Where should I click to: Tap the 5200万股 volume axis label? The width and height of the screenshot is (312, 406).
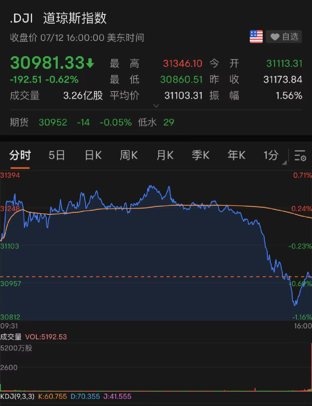click(x=16, y=348)
